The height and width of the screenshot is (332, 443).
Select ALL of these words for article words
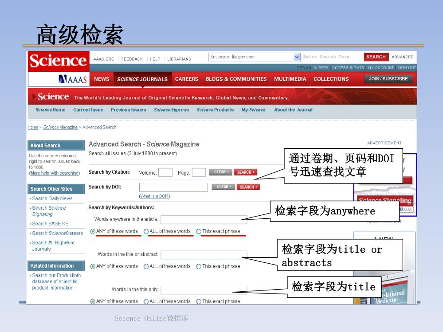click(x=146, y=232)
